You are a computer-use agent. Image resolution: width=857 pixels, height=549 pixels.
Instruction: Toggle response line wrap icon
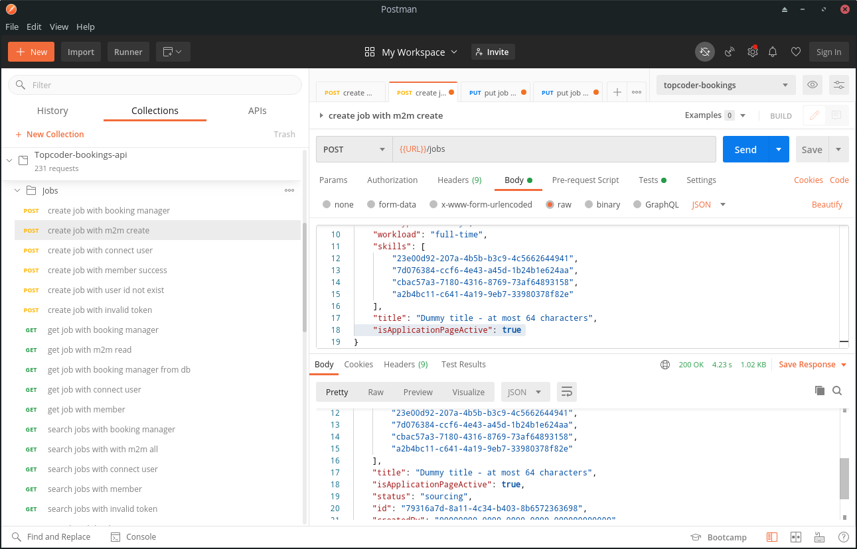(x=567, y=392)
